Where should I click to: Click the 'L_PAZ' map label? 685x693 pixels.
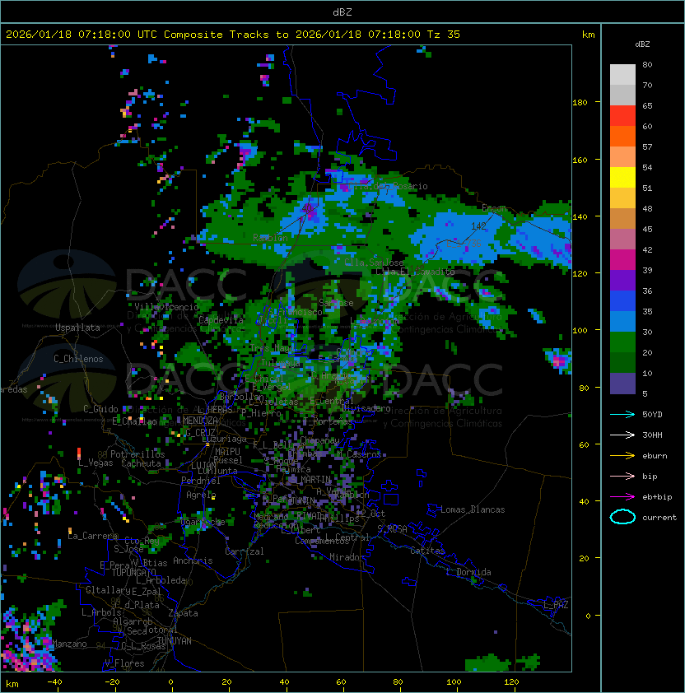556,605
